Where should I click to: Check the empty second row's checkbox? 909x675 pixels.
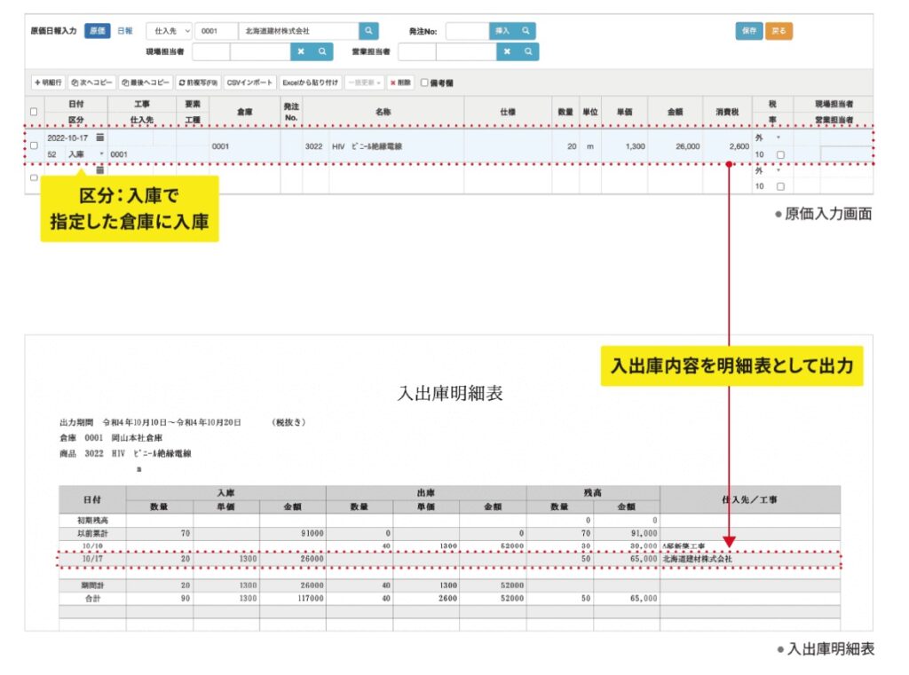point(34,178)
